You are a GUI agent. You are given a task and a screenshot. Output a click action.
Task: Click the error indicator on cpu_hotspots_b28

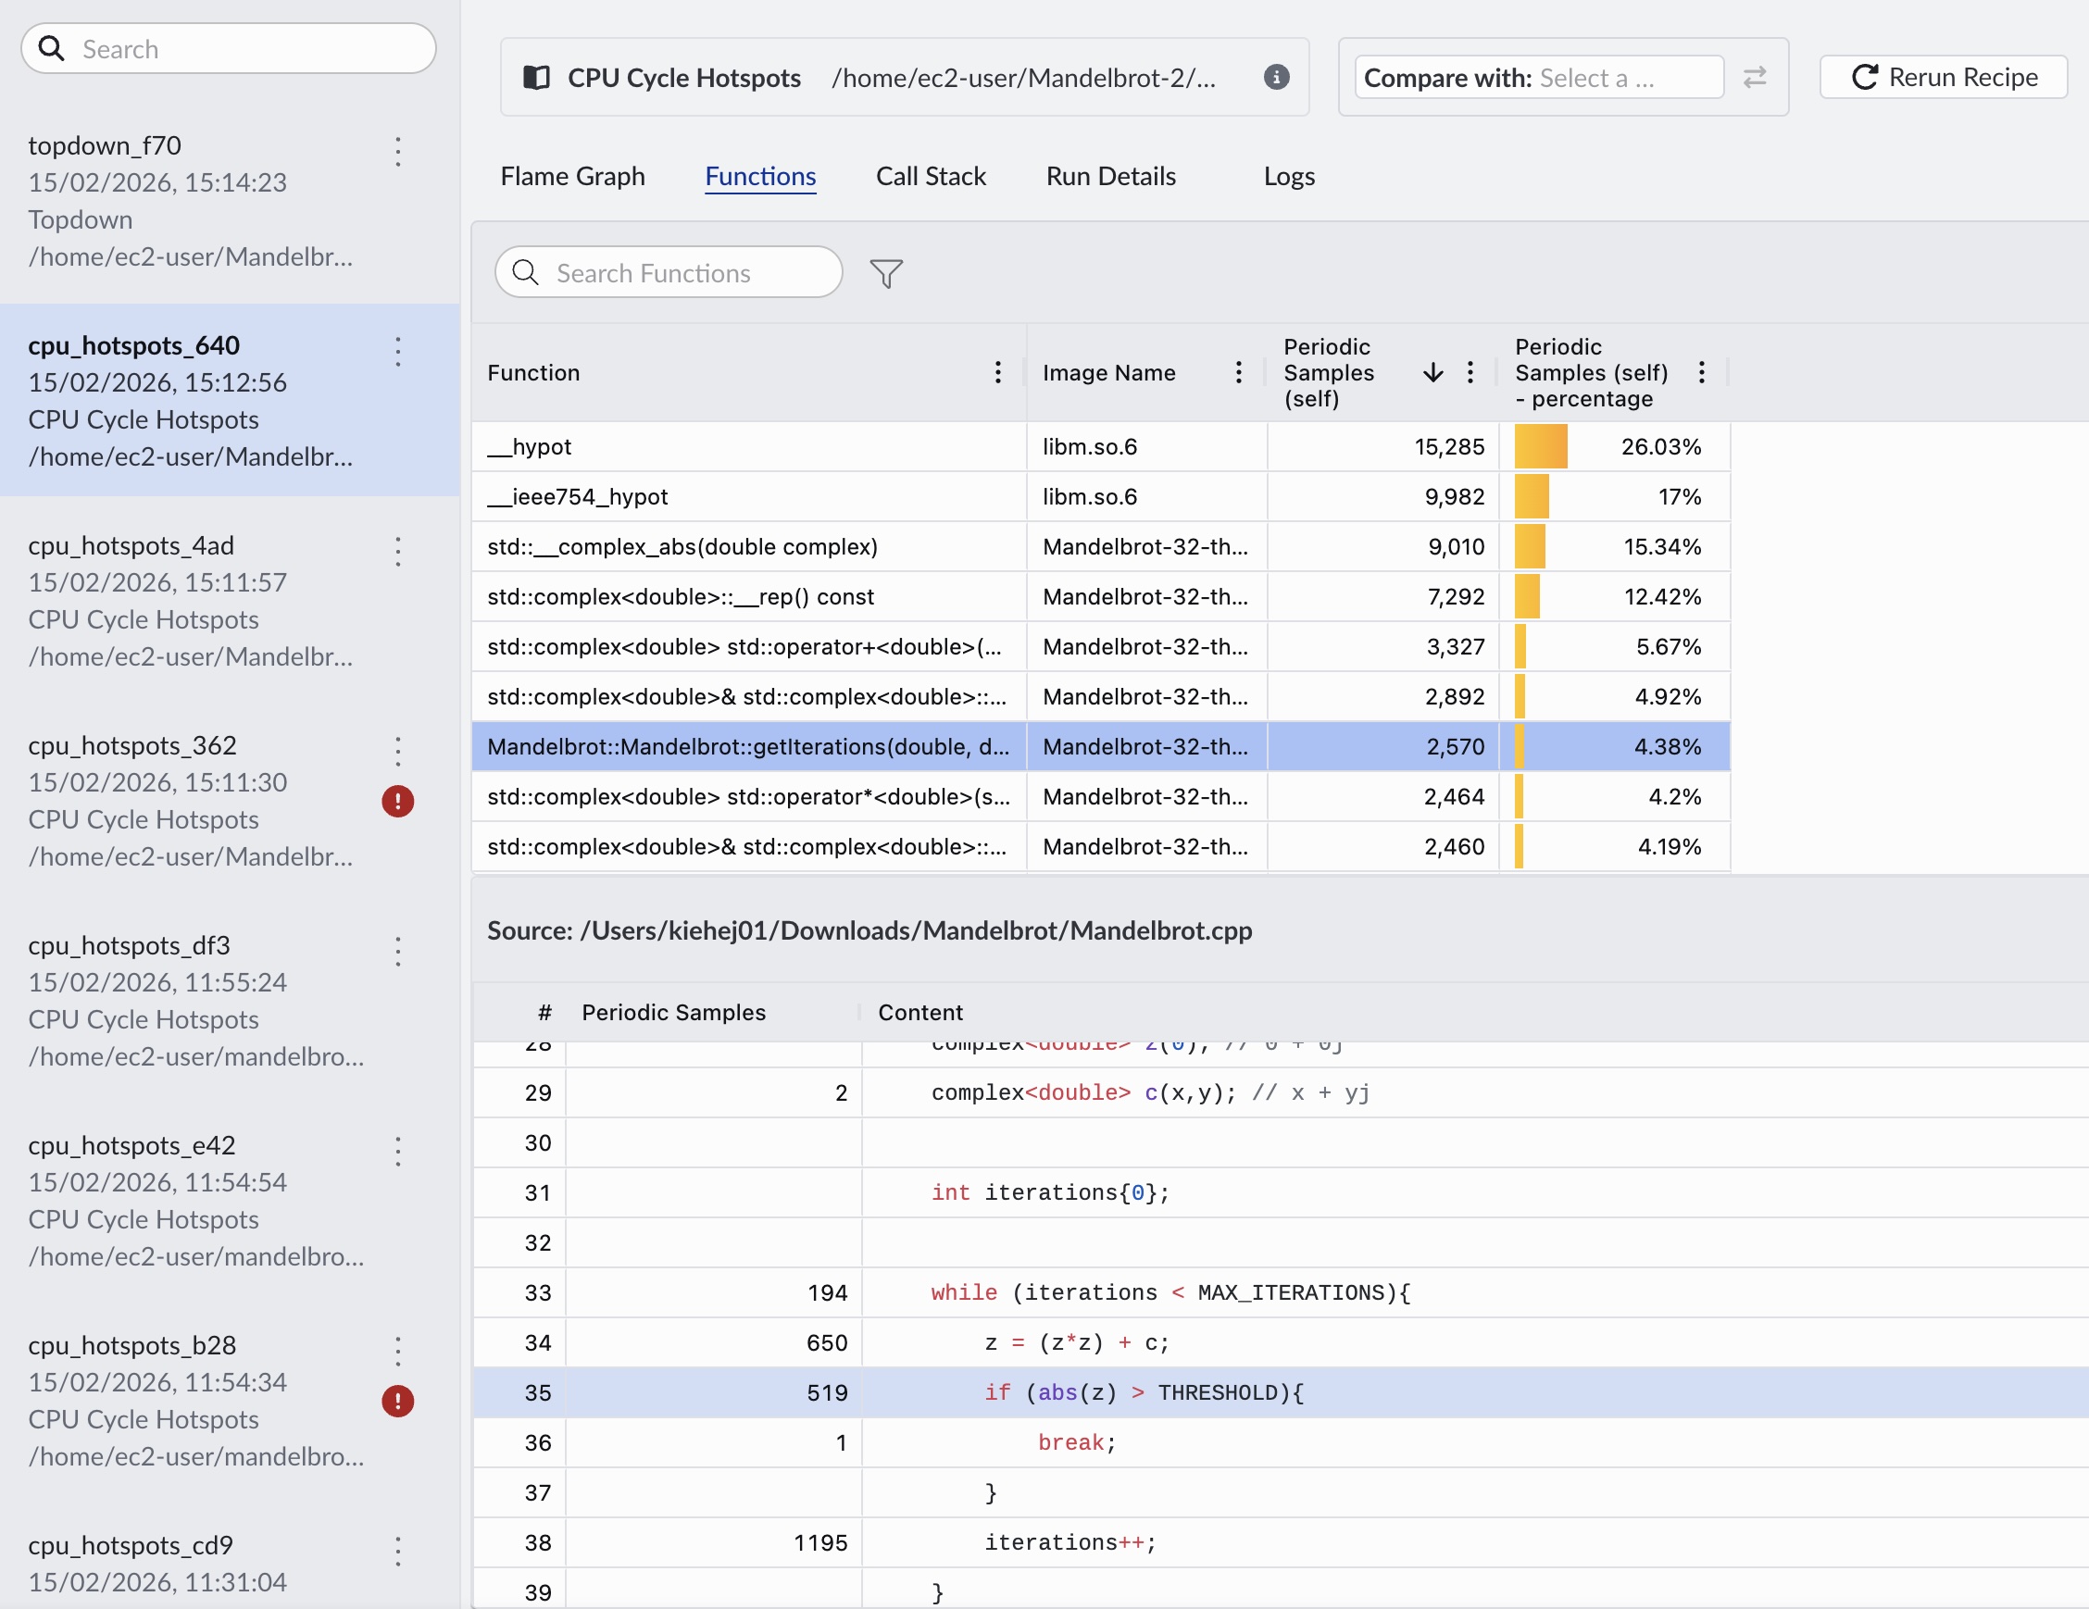398,1403
